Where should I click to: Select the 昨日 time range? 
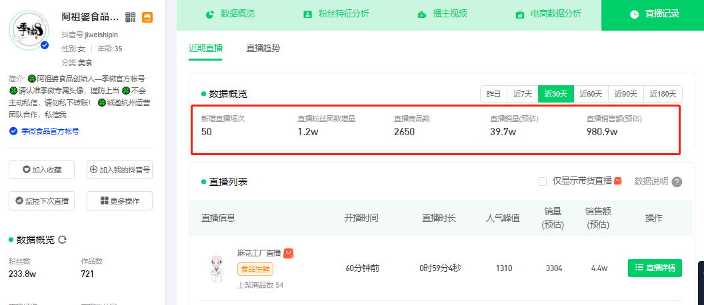493,94
